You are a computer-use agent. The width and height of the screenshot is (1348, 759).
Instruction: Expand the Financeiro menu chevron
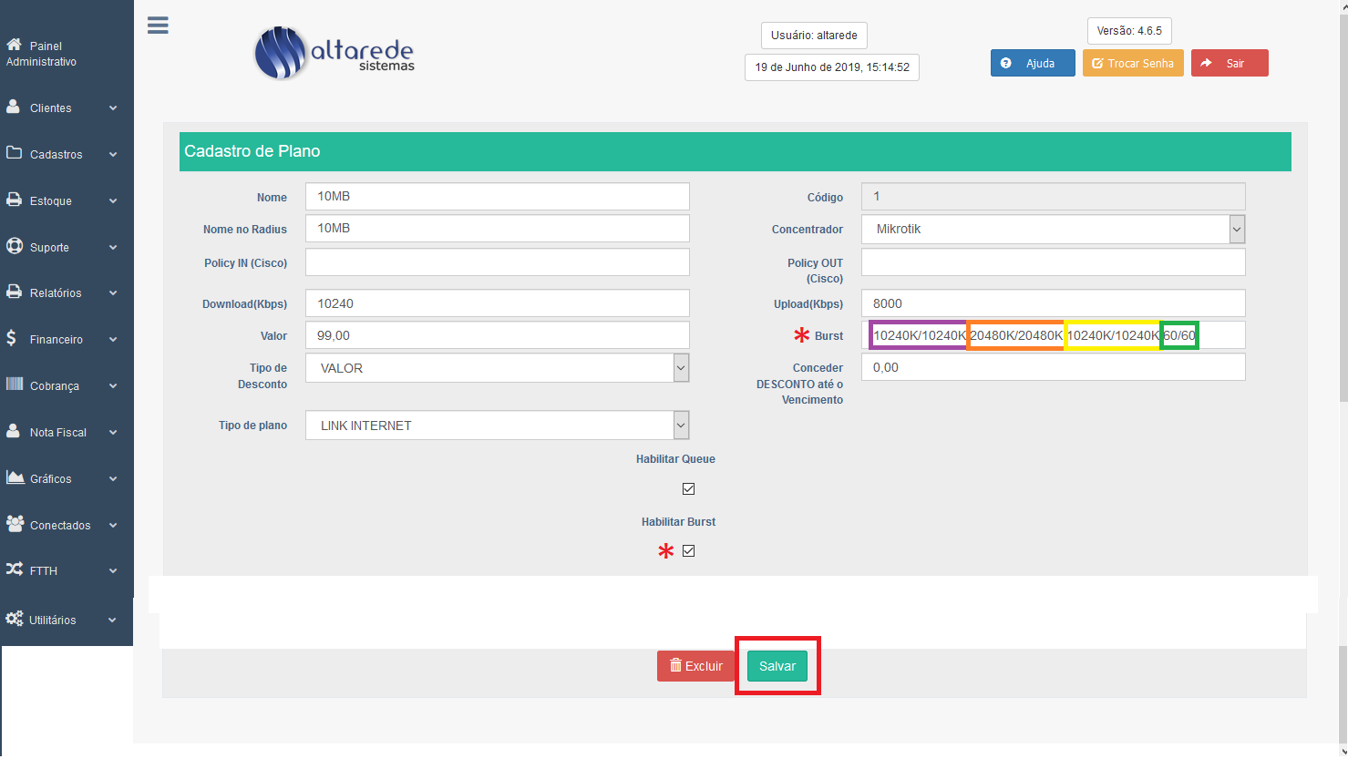(x=113, y=339)
